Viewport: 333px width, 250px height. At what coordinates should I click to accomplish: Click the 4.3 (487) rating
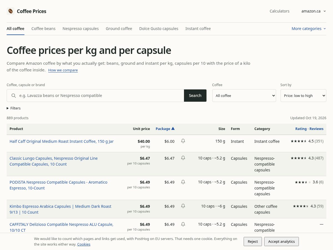point(307,158)
